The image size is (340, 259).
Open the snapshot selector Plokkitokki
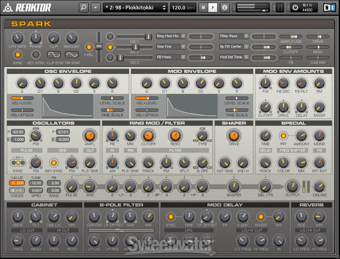[x=135, y=8]
